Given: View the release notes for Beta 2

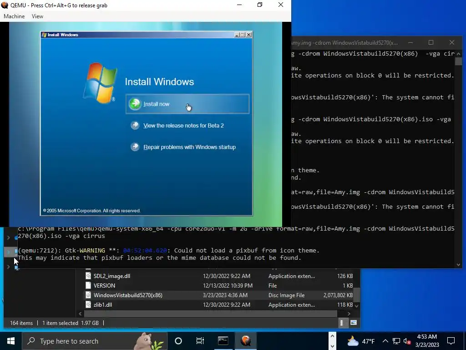Looking at the screenshot, I should 183,126.
